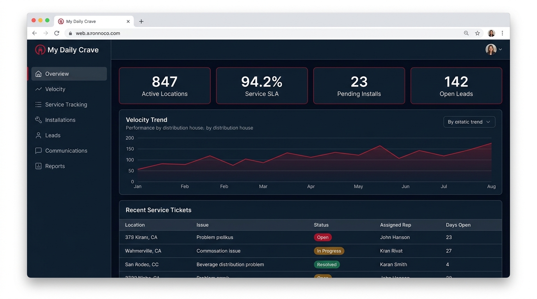Open the 142 Open Leads card

(x=456, y=86)
